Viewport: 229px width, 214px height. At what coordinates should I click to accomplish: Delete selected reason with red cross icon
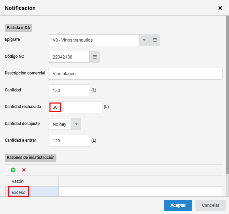click(24, 170)
